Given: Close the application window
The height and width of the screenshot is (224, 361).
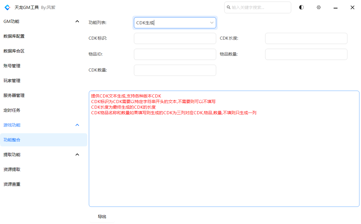Looking at the screenshot, I should (352, 8).
